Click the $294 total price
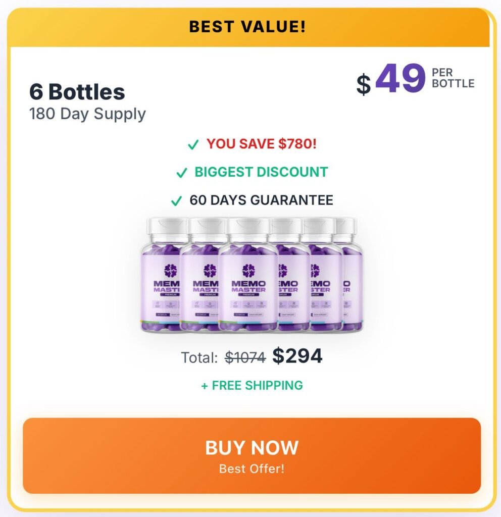This screenshot has width=501, height=517. (x=297, y=356)
